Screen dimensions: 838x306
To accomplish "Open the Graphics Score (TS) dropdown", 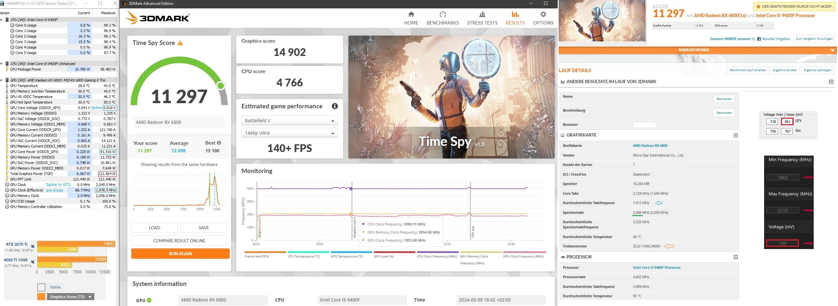I will tap(71, 297).
